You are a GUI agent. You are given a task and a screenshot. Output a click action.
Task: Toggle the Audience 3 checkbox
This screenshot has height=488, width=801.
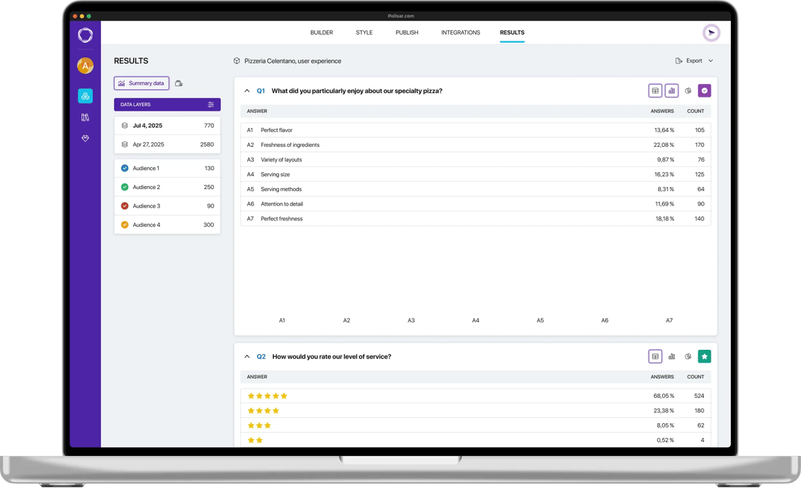tap(125, 206)
